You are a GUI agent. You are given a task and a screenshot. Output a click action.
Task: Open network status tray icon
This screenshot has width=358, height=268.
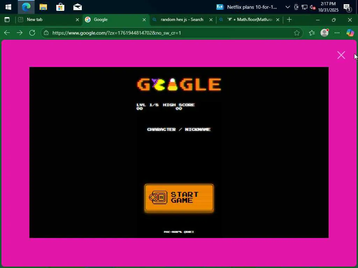click(304, 7)
